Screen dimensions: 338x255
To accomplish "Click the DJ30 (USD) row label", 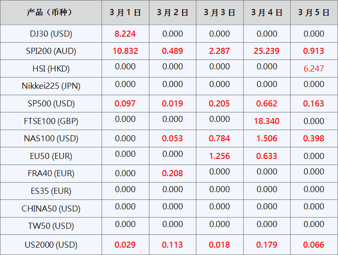I will 51,34.
